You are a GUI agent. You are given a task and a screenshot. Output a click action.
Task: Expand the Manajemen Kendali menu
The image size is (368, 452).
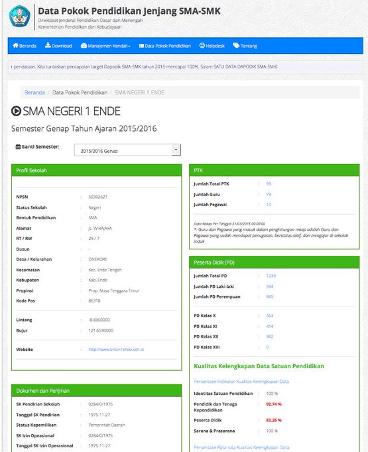(105, 46)
